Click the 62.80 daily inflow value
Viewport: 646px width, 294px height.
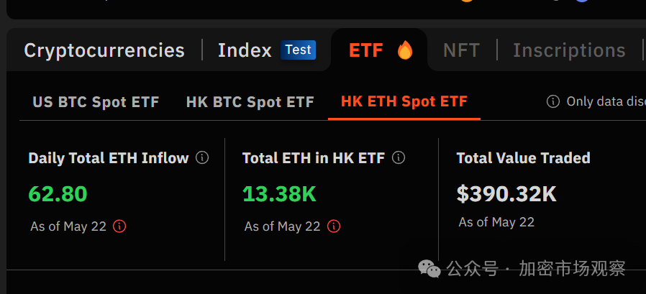coord(58,194)
